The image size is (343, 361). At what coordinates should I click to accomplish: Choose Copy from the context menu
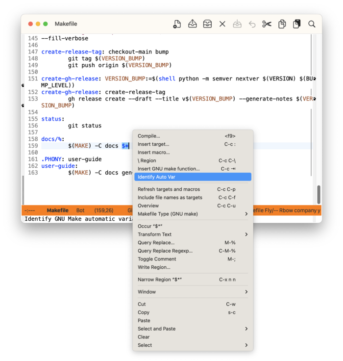pos(193,312)
